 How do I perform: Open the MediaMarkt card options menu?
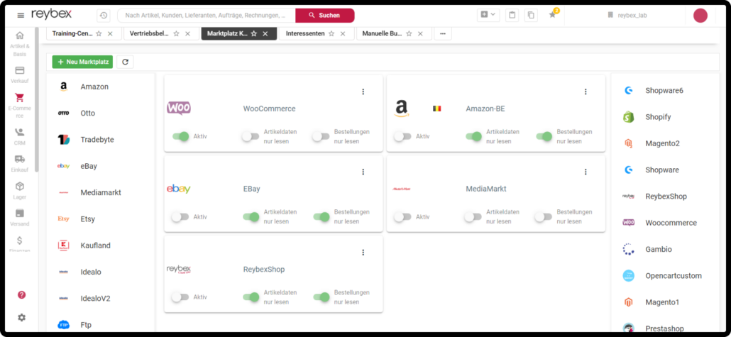pyautogui.click(x=586, y=172)
